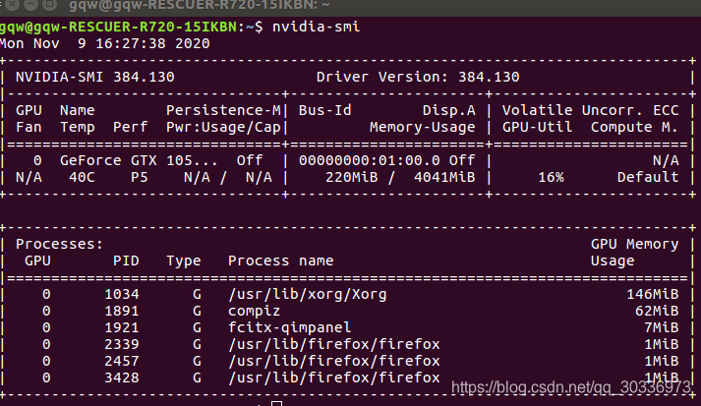Click PID "2457"
701x406 pixels.
tap(122, 362)
